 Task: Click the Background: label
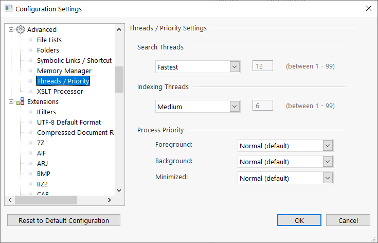tap(174, 161)
